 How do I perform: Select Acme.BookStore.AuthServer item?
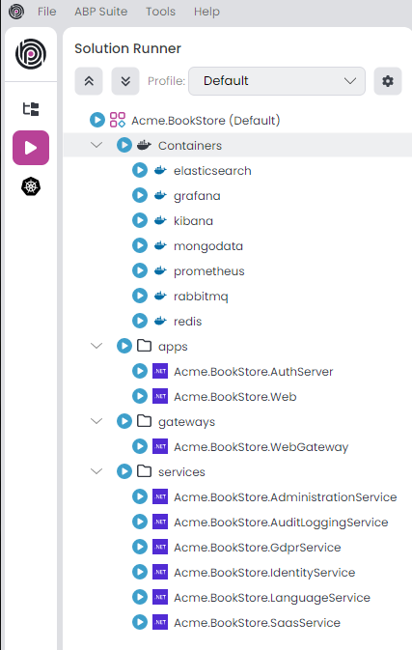coord(253,372)
